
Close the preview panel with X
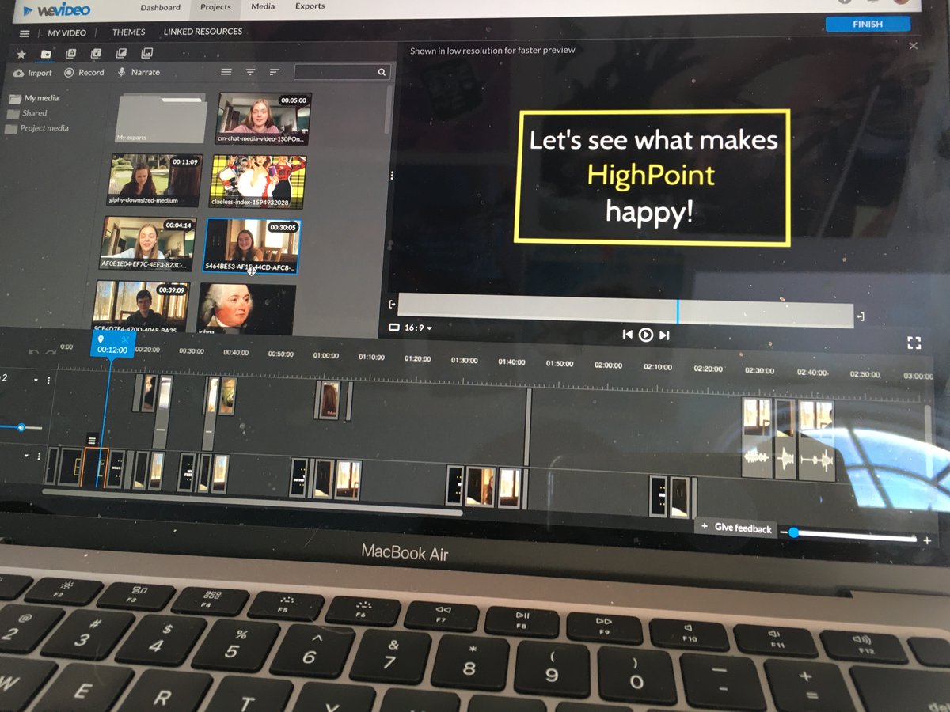pyautogui.click(x=913, y=46)
